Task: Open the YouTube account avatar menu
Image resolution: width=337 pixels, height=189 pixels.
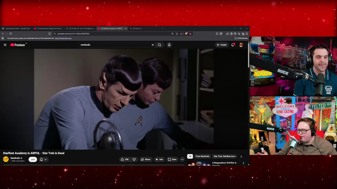Action: (241, 45)
